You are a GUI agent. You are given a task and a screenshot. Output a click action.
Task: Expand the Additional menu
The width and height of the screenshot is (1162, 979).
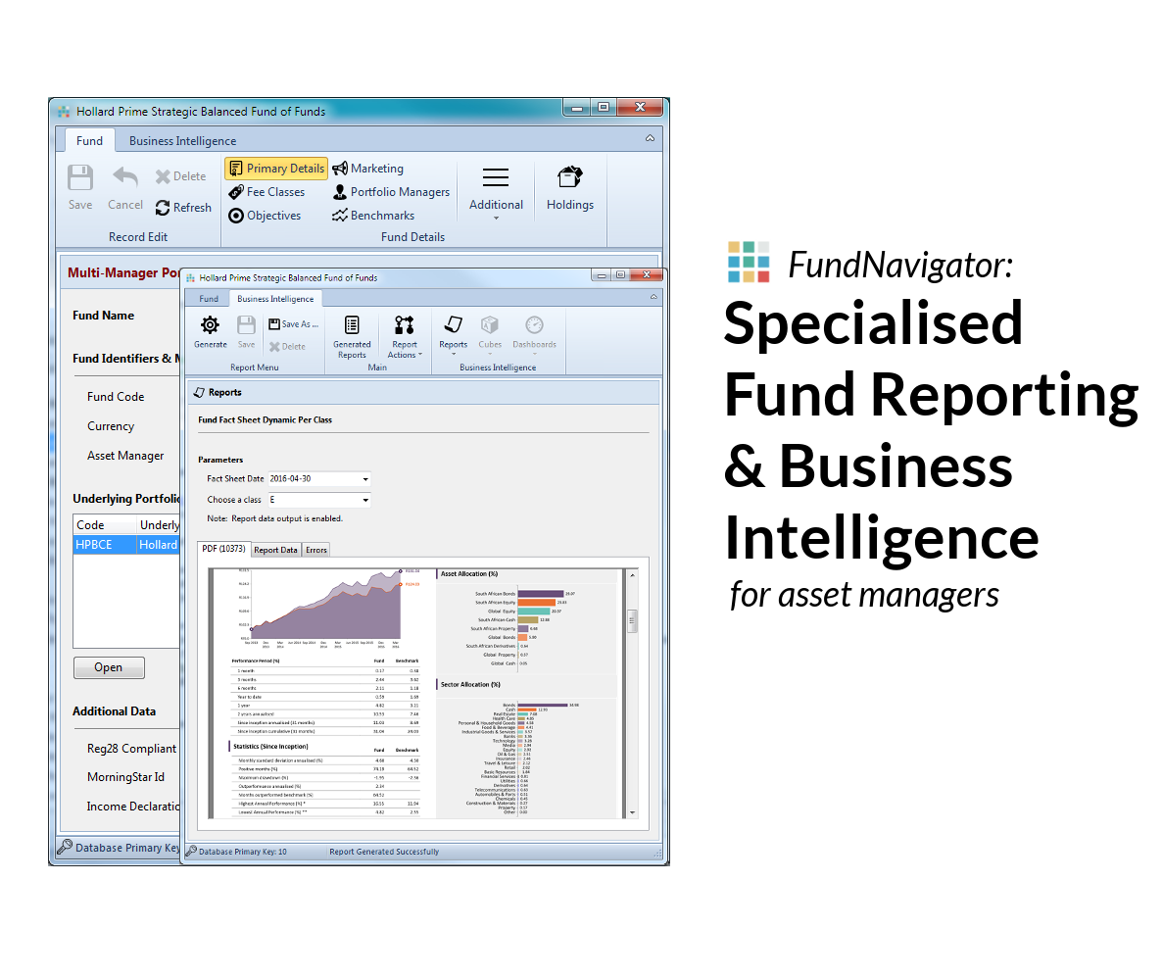pos(496,193)
